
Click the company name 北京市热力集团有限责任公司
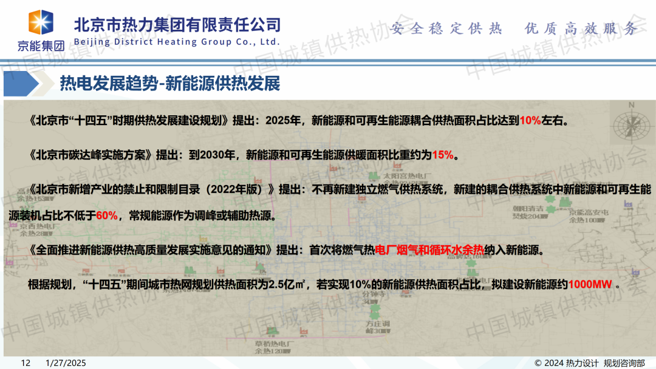(177, 25)
